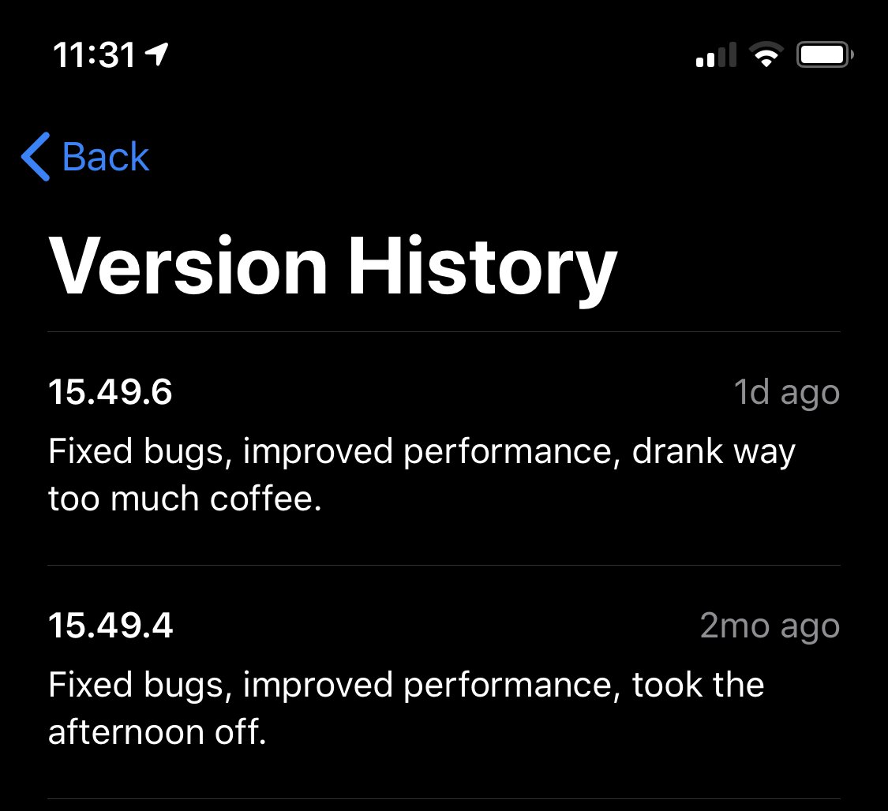
Task: Select the afternoon off release notes
Action: [x=407, y=708]
